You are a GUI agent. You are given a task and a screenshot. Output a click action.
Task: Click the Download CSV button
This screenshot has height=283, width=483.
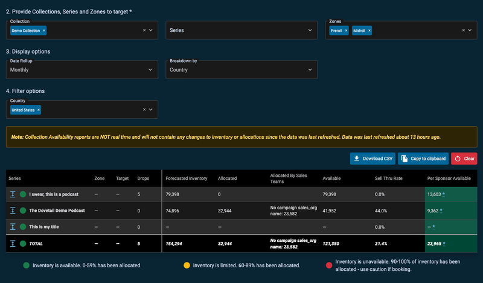point(373,159)
